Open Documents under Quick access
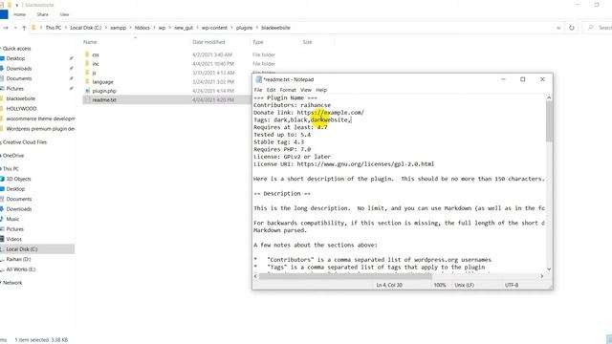This screenshot has height=344, width=612. pos(19,78)
